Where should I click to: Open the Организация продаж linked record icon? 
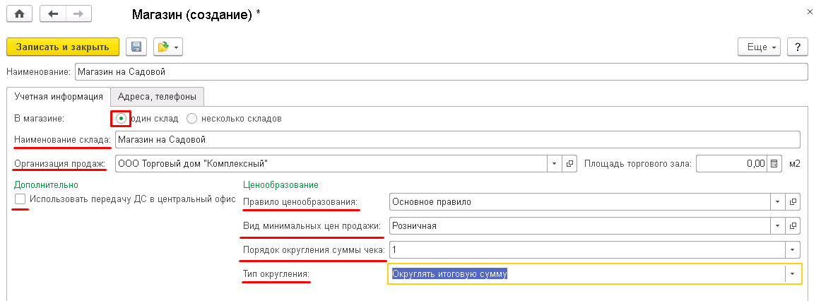[570, 164]
